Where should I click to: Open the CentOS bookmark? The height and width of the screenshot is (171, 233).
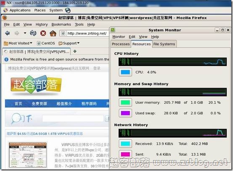(x=46, y=43)
